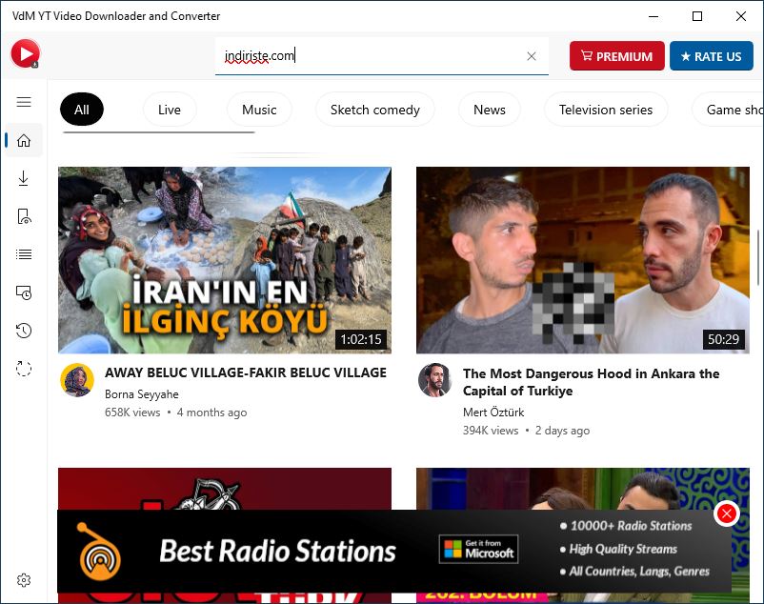The width and height of the screenshot is (764, 604).
Task: Select the Television series filter chip
Action: pos(606,110)
